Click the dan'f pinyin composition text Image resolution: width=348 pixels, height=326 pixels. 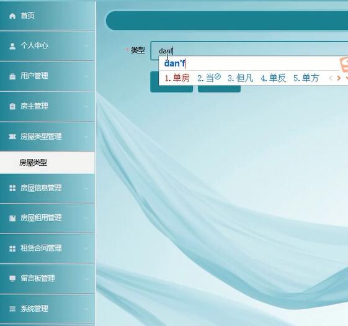(175, 63)
